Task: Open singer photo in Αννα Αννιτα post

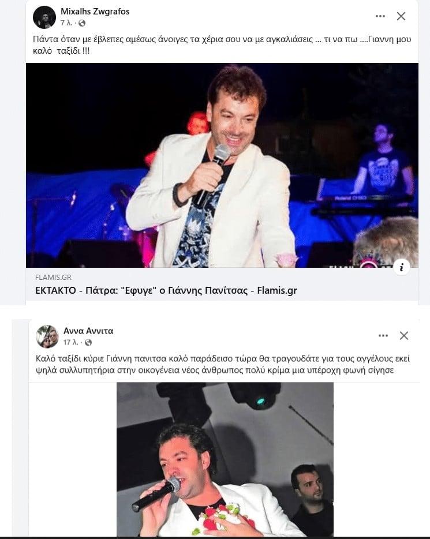Action: [225, 459]
